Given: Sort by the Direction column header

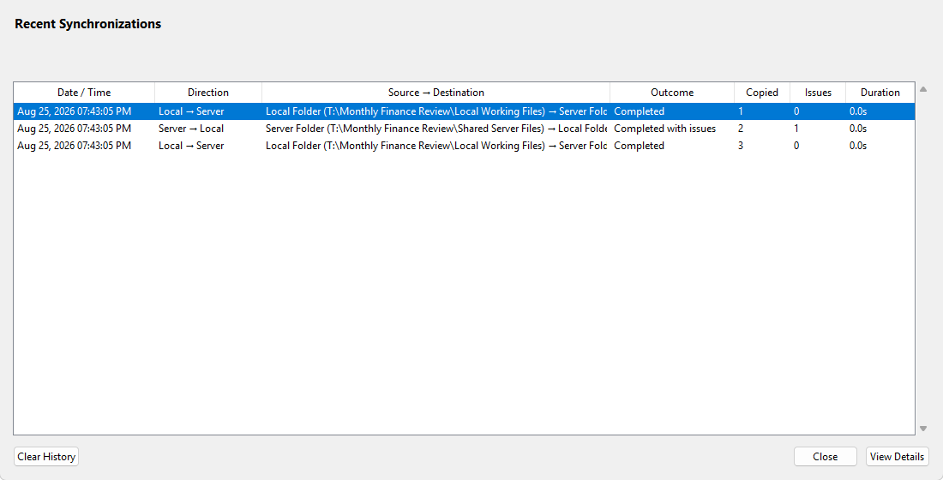Looking at the screenshot, I should 208,93.
